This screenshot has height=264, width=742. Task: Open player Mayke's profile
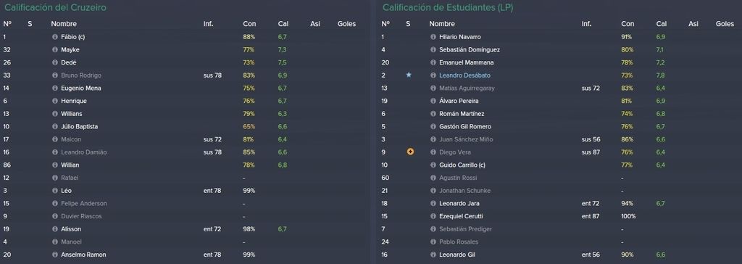point(70,50)
